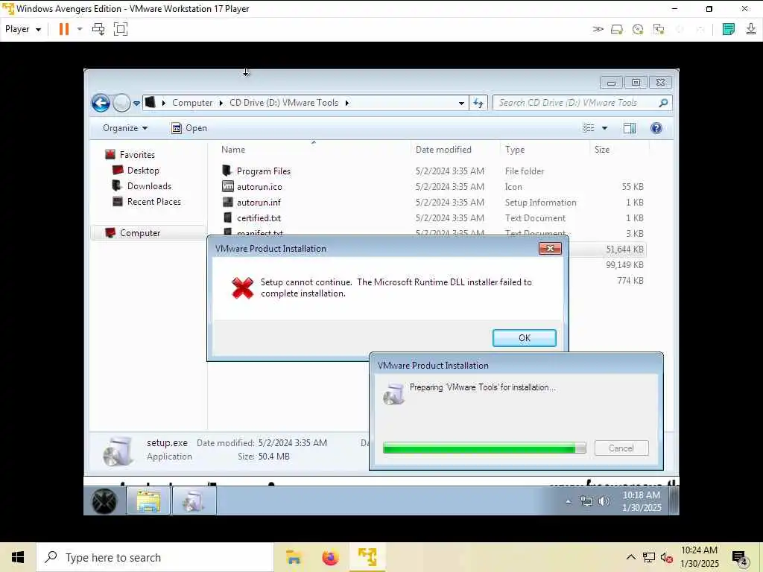Screen dimensions: 763x572
Task: Open the guest Start menu Avengers orb
Action: (x=104, y=501)
